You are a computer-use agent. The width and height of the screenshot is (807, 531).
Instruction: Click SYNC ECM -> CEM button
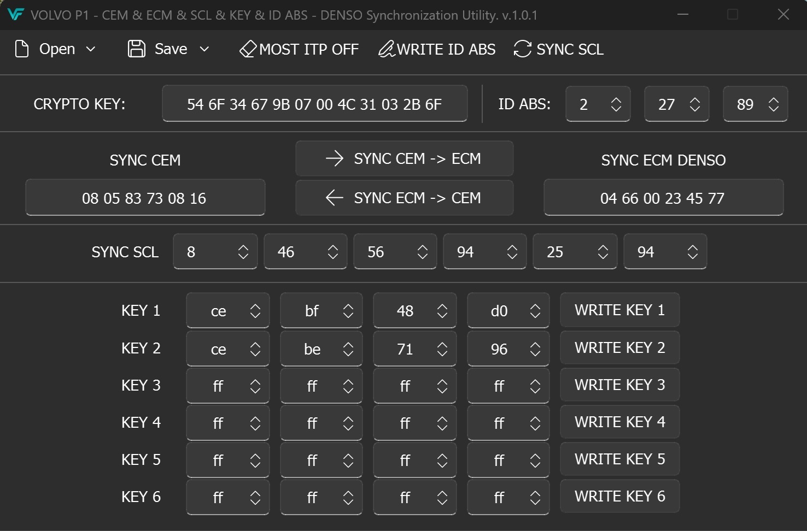pyautogui.click(x=404, y=198)
